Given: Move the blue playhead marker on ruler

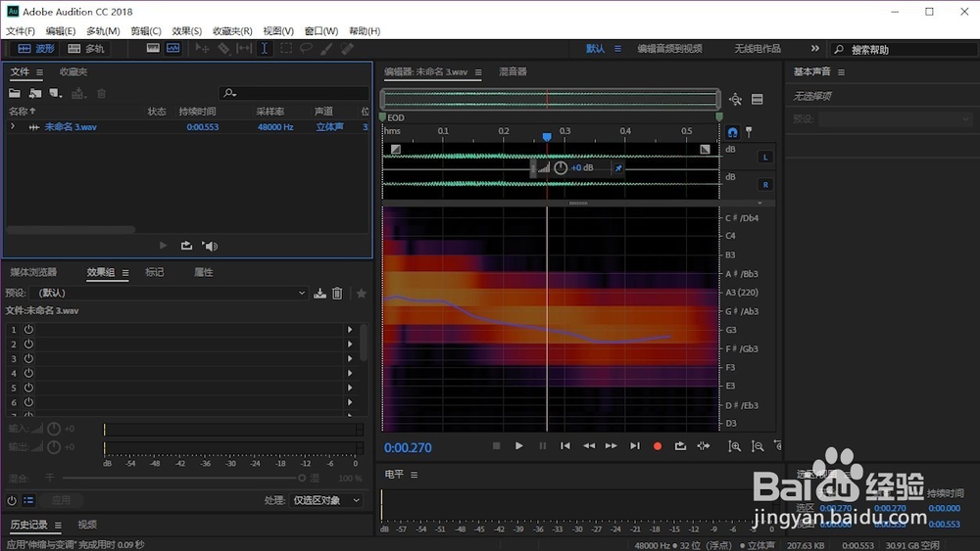Looking at the screenshot, I should coord(547,137).
